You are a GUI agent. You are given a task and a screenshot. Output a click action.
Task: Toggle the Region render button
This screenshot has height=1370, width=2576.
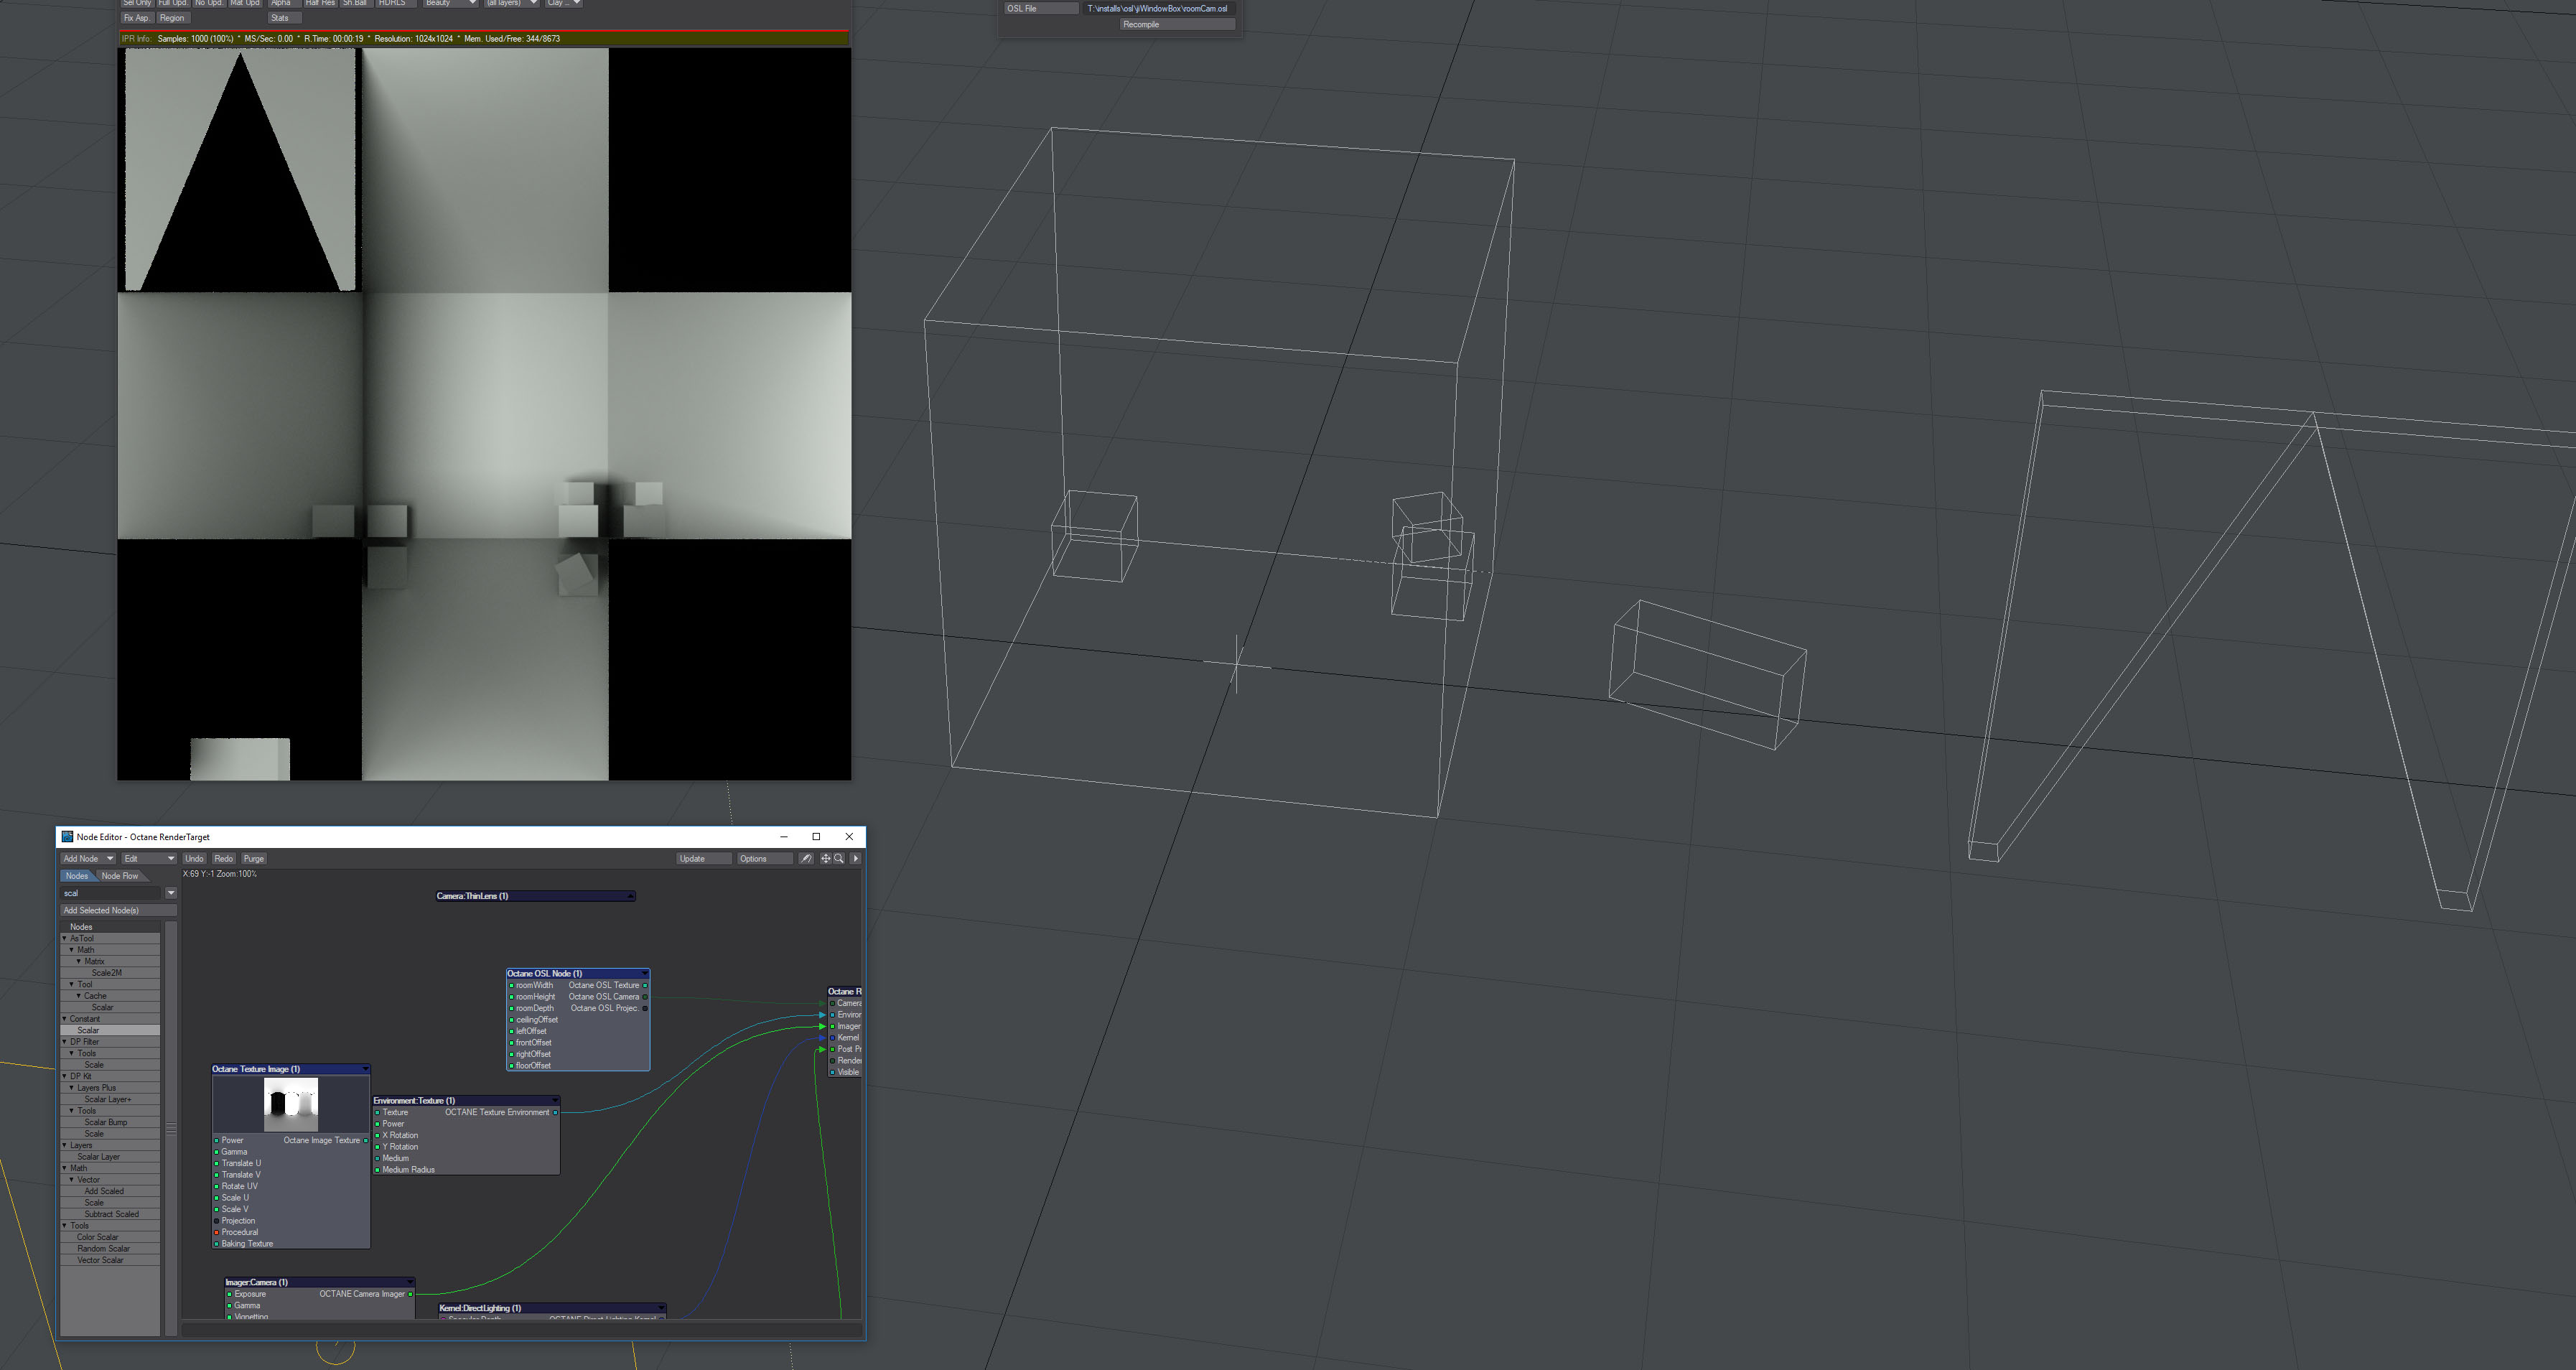pyautogui.click(x=172, y=18)
